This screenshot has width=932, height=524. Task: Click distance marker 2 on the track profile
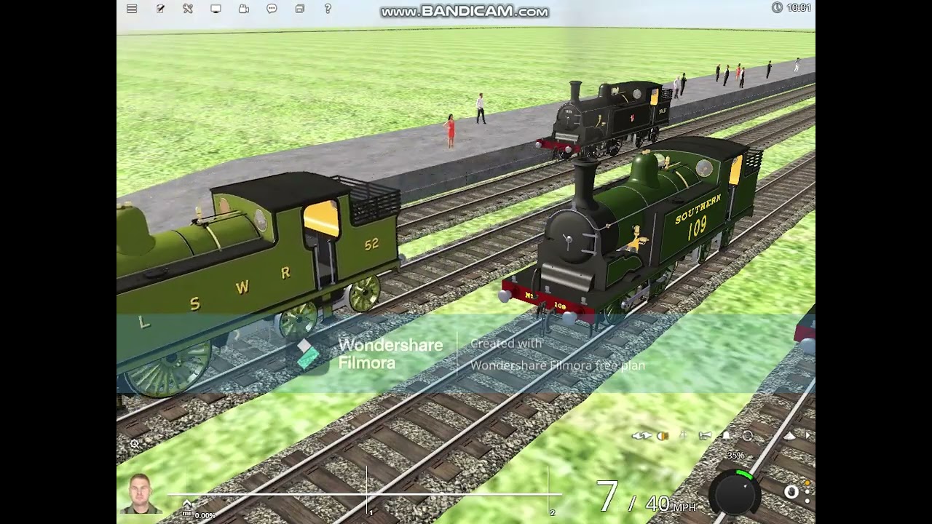pos(552,512)
